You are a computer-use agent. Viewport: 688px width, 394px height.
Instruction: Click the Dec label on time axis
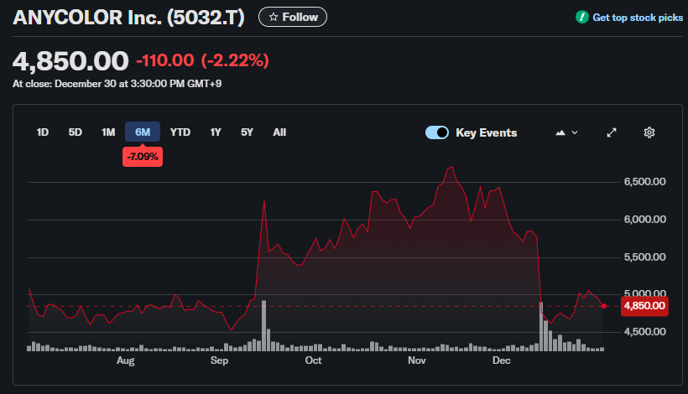pyautogui.click(x=502, y=360)
